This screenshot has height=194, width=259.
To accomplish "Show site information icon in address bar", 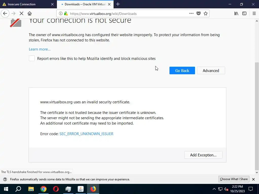I will coord(61,14).
